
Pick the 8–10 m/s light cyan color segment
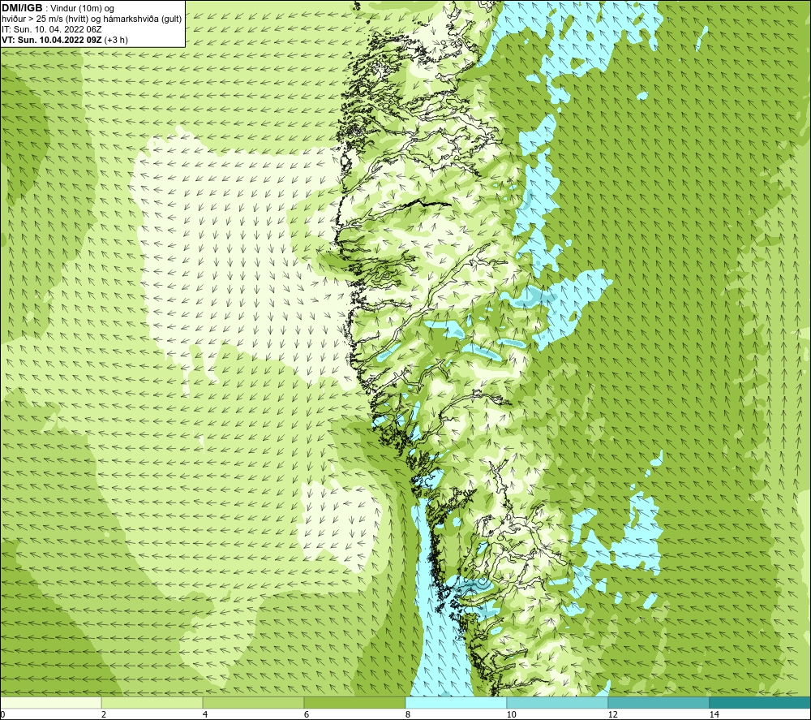[456, 703]
